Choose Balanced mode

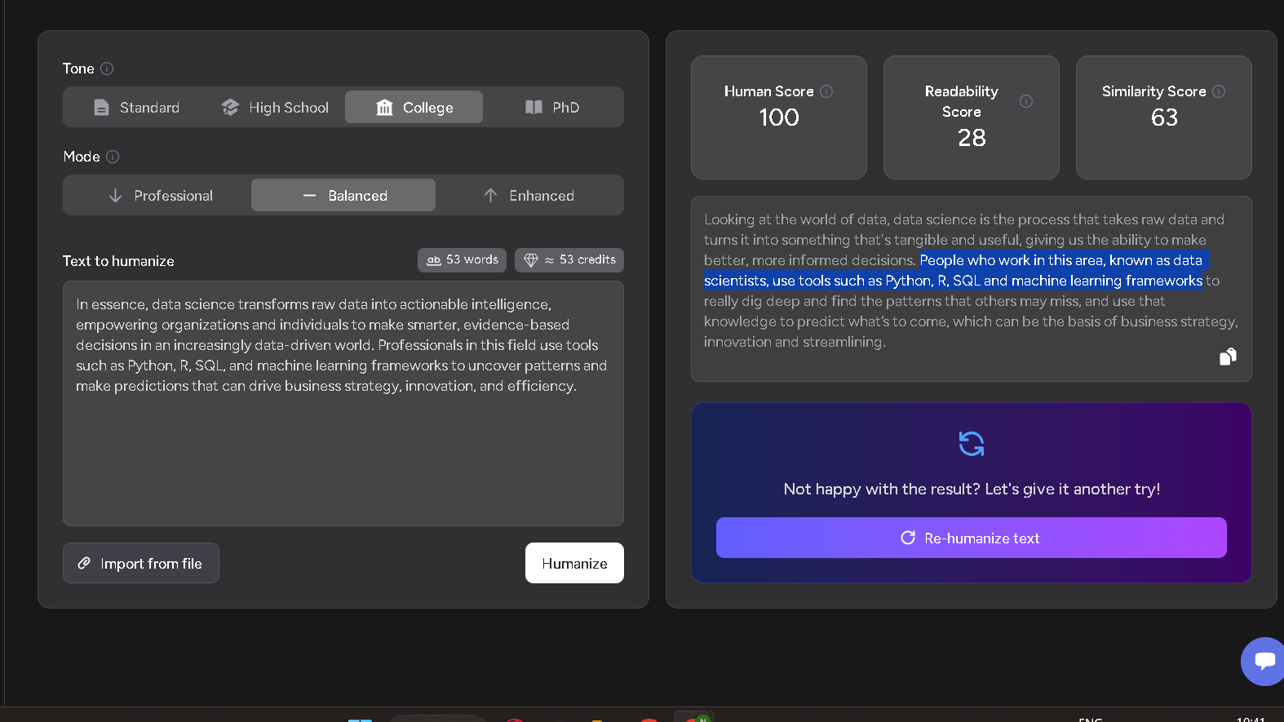[x=343, y=195]
